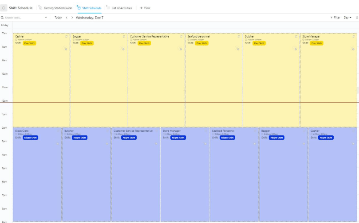Image resolution: width=359 pixels, height=223 pixels.
Task: Assign someone to the day-shift Bagger task
Action: [123, 48]
